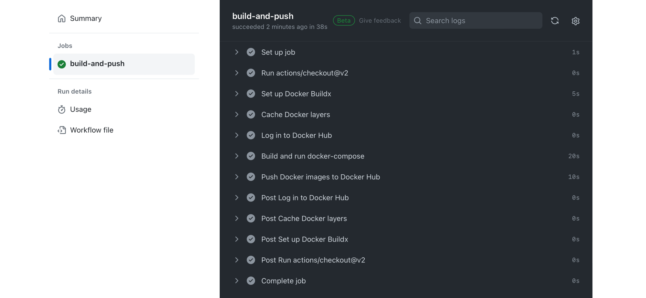The image size is (646, 298).
Task: Click the Complete job success checkmark
Action: point(251,281)
